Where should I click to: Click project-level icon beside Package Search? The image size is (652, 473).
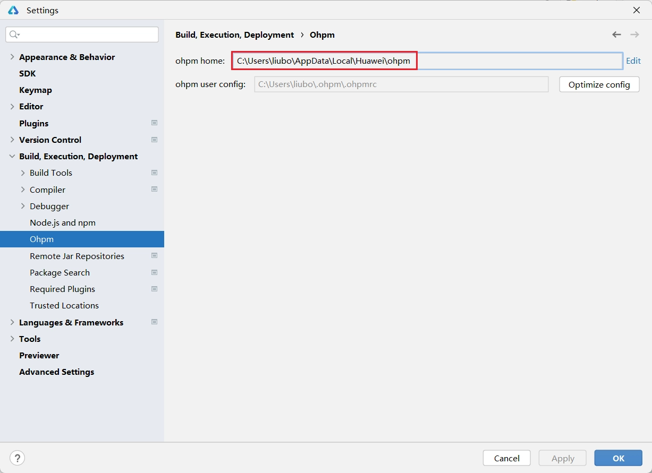pos(154,272)
